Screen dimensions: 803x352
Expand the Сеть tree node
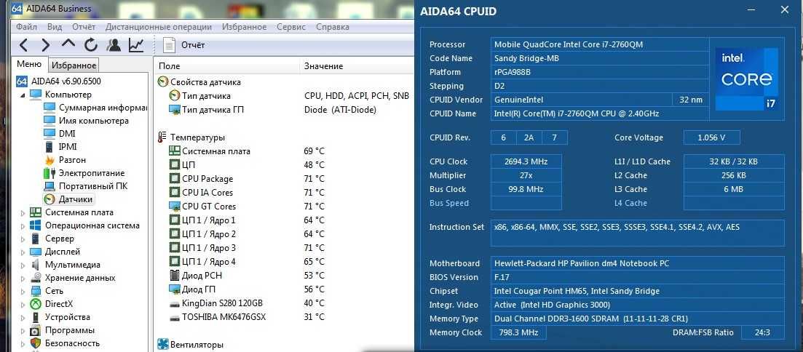pos(23,291)
